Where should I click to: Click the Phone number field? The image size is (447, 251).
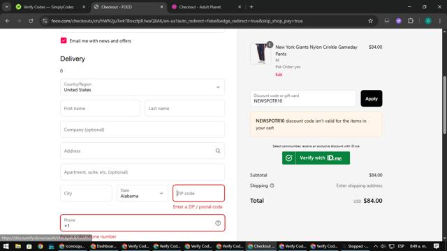coord(142,223)
